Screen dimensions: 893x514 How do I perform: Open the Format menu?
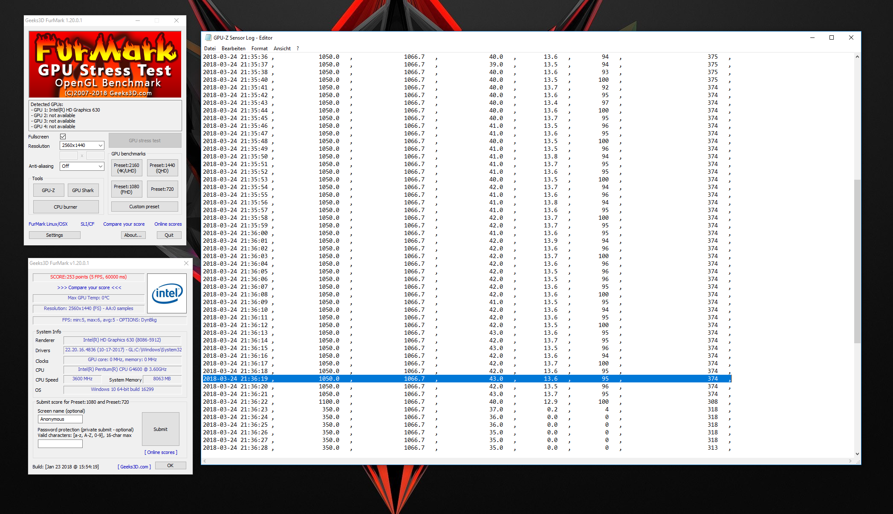click(x=260, y=49)
